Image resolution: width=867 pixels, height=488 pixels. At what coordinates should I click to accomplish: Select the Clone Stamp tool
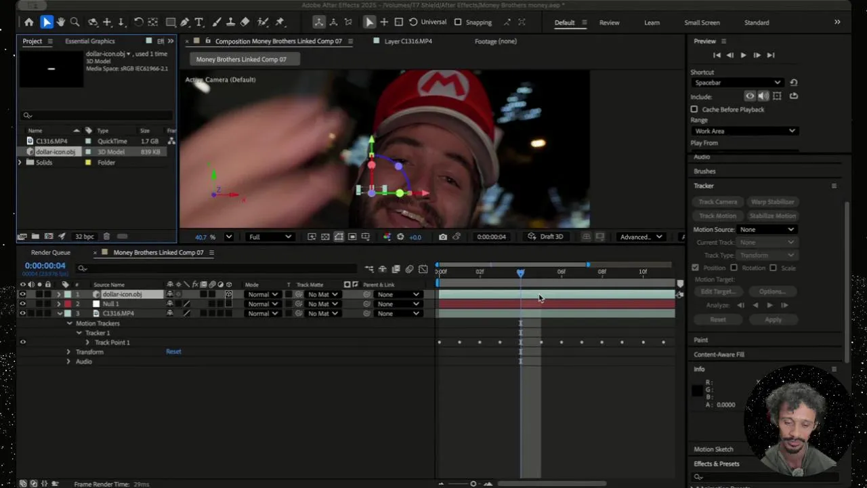point(231,22)
